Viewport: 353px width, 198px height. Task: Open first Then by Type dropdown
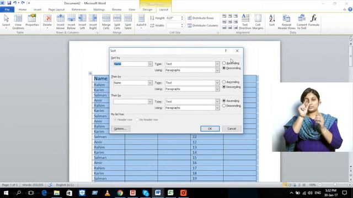tap(217, 83)
